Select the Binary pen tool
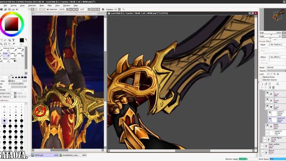 click(x=6, y=60)
